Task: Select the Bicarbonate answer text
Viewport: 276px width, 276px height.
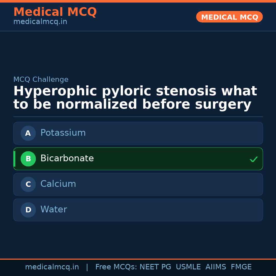Action: [67, 158]
